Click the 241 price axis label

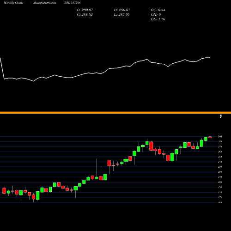pyautogui.click(x=220, y=162)
